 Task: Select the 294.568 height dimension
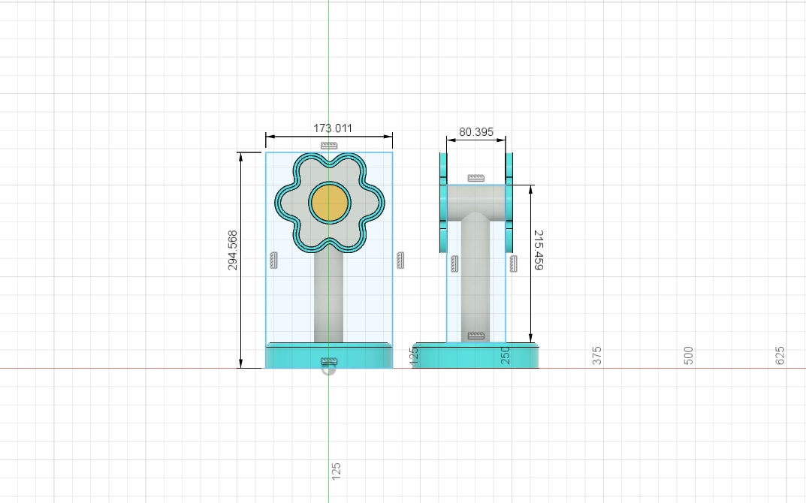coord(232,250)
